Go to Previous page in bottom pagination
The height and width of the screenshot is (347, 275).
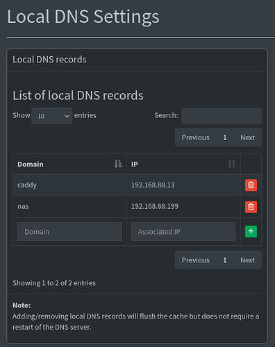tap(196, 260)
